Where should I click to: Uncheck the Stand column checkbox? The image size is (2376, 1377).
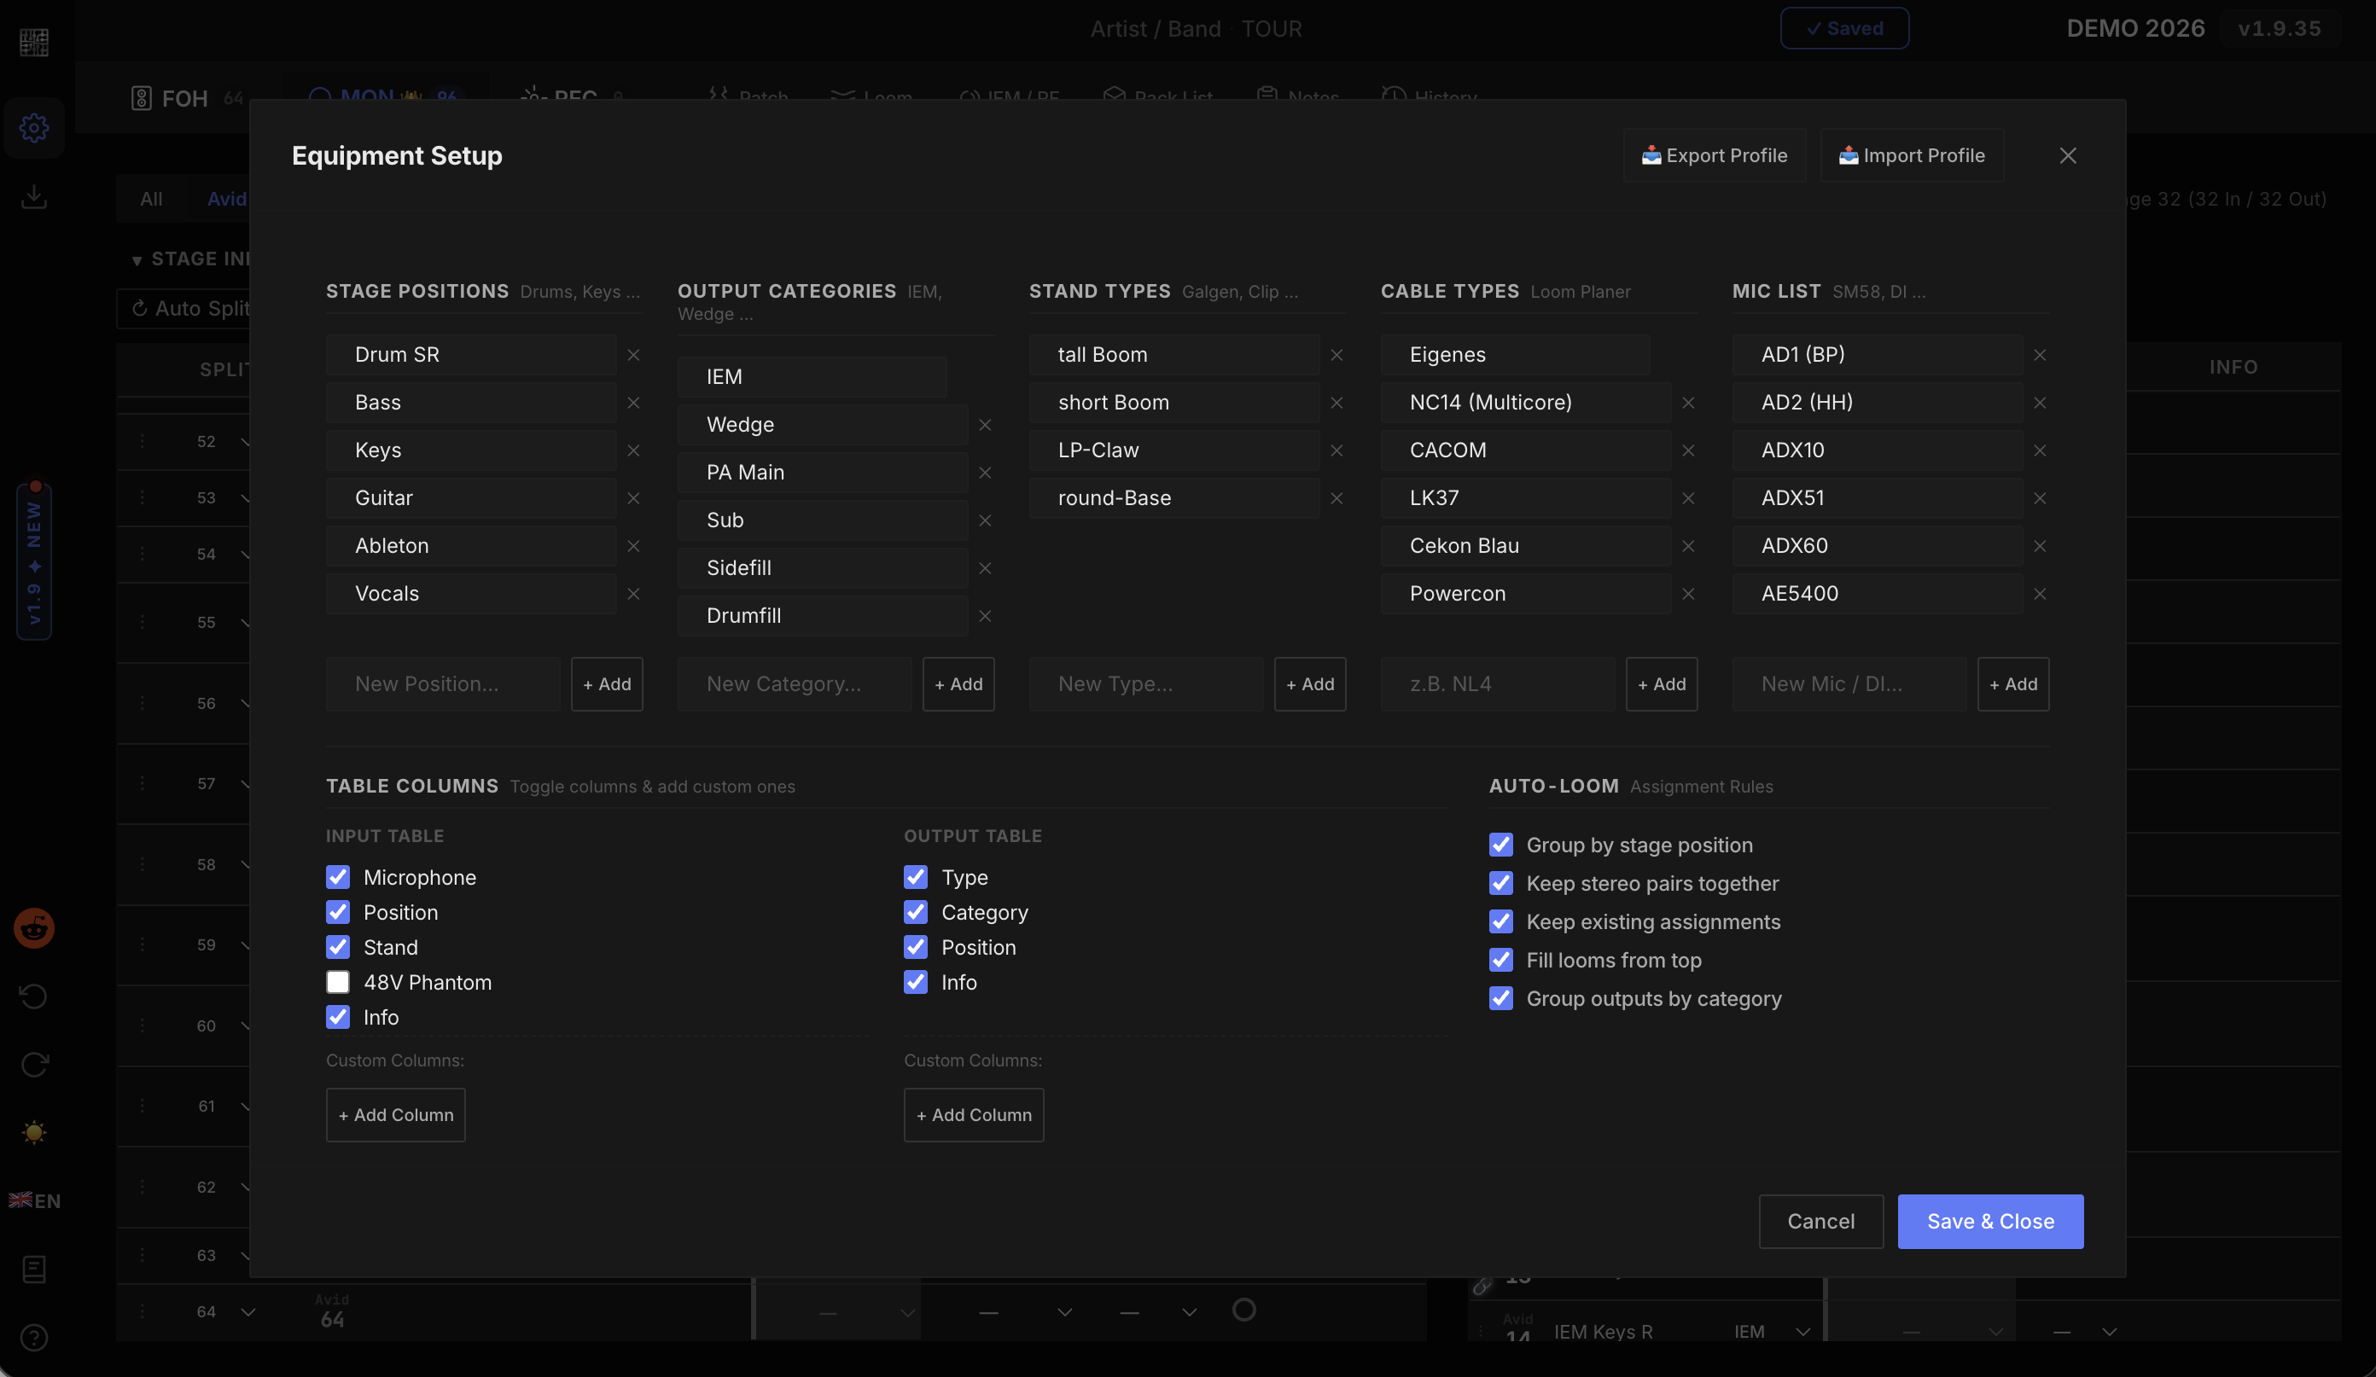tap(338, 947)
